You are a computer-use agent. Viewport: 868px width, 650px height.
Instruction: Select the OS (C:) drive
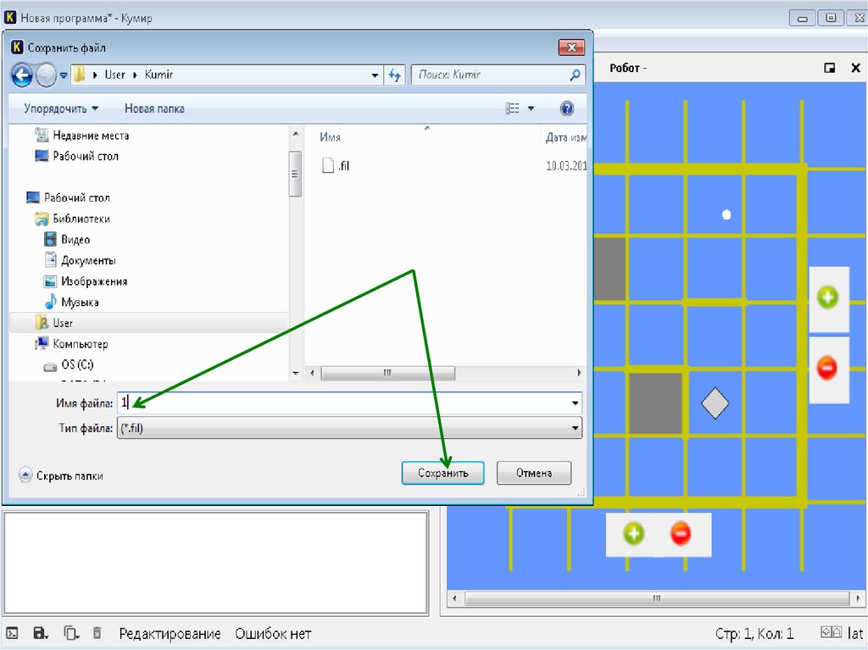coord(70,365)
